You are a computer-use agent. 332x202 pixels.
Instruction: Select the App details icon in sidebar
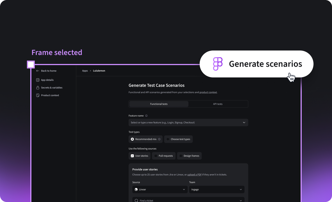point(38,80)
